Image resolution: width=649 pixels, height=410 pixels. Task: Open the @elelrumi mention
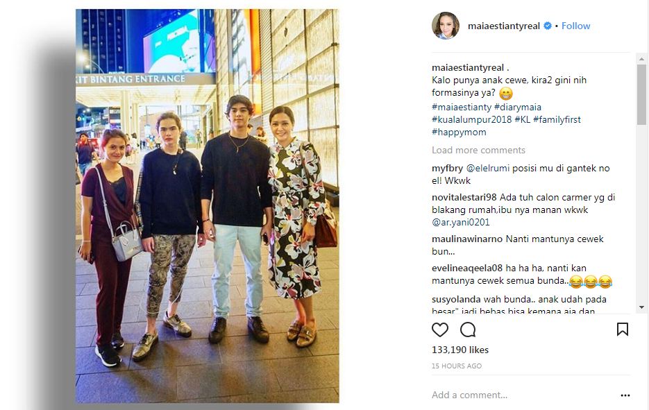[x=488, y=169]
